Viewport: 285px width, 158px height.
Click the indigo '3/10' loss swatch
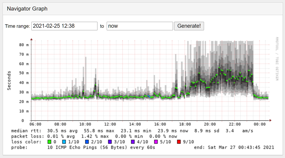coord(110,142)
